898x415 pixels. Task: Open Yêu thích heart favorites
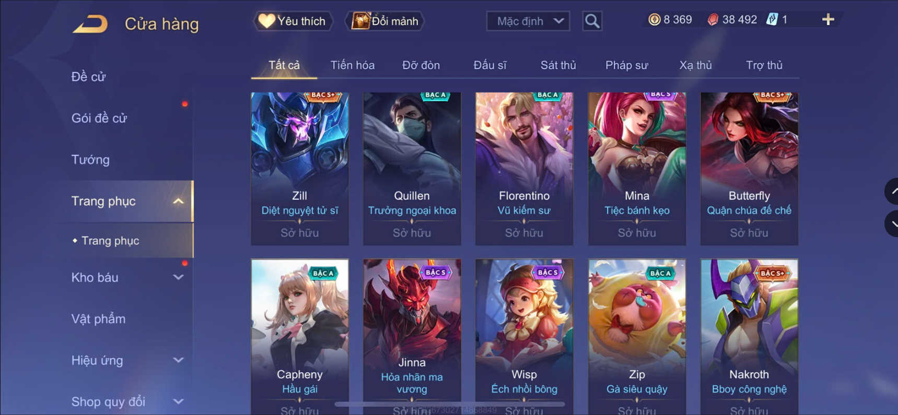point(293,21)
